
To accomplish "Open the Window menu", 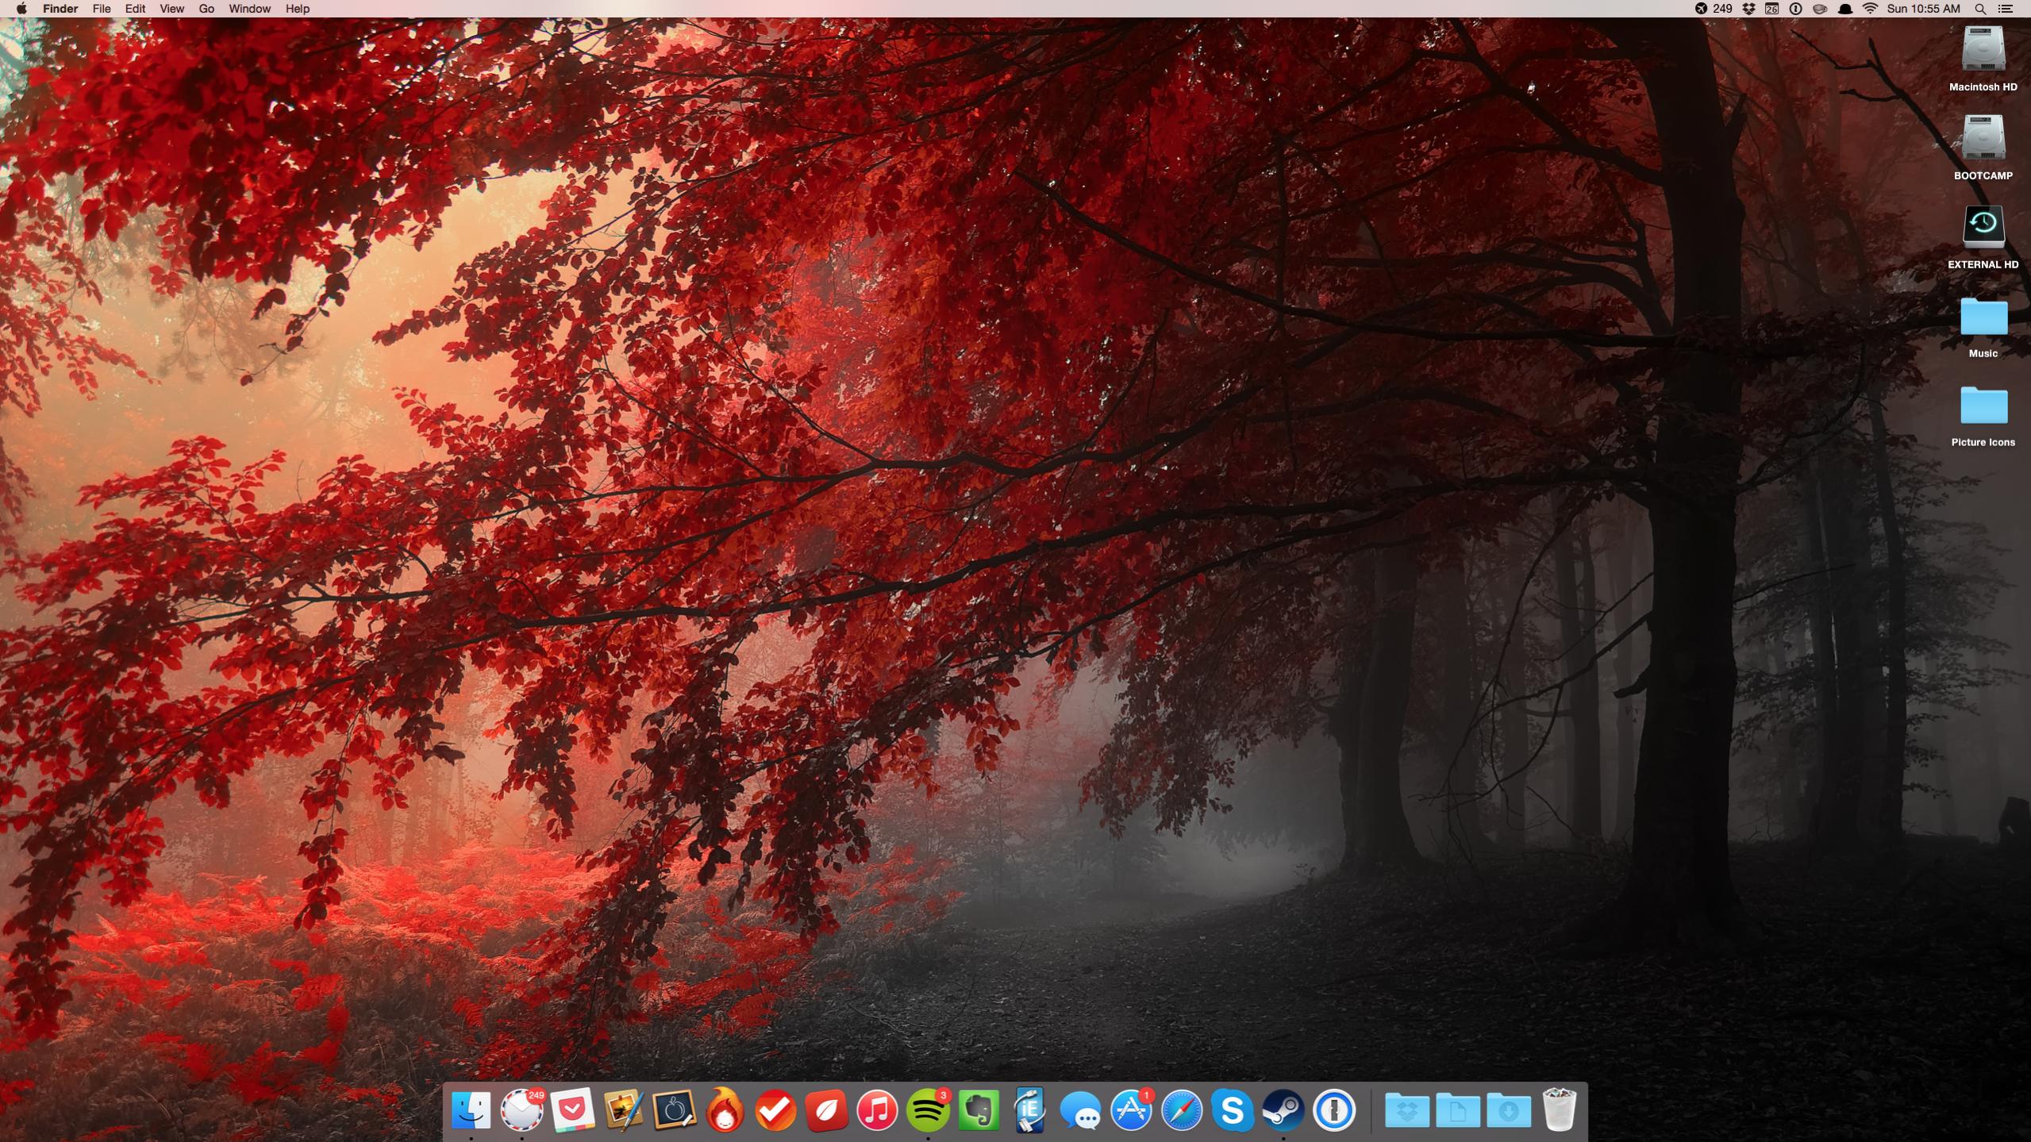I will pos(249,9).
